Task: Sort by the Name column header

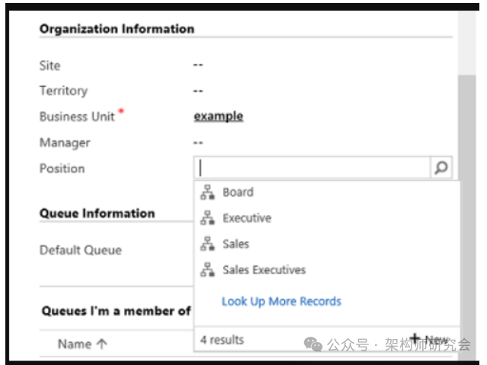Action: [x=75, y=344]
